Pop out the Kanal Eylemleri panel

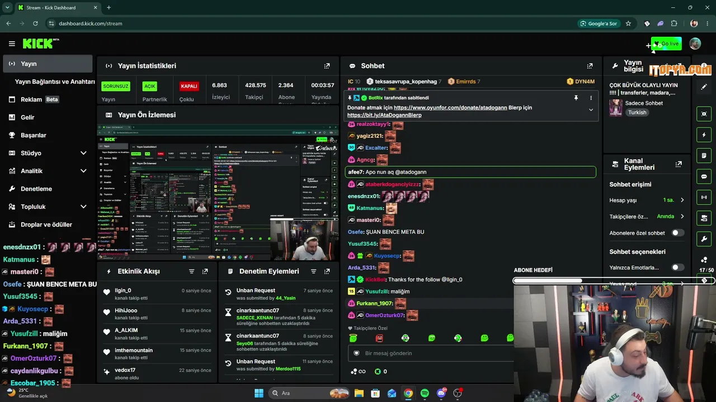click(679, 164)
